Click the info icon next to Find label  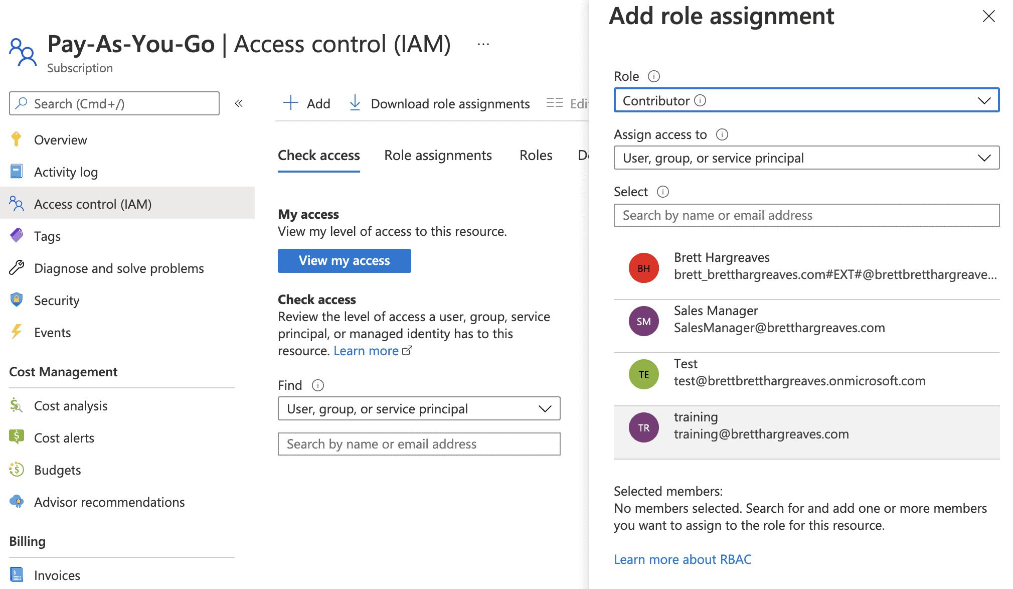coord(318,385)
